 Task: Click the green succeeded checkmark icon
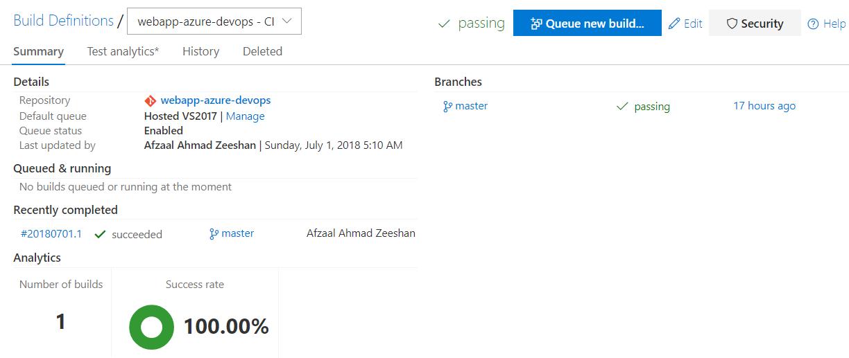pyautogui.click(x=100, y=235)
